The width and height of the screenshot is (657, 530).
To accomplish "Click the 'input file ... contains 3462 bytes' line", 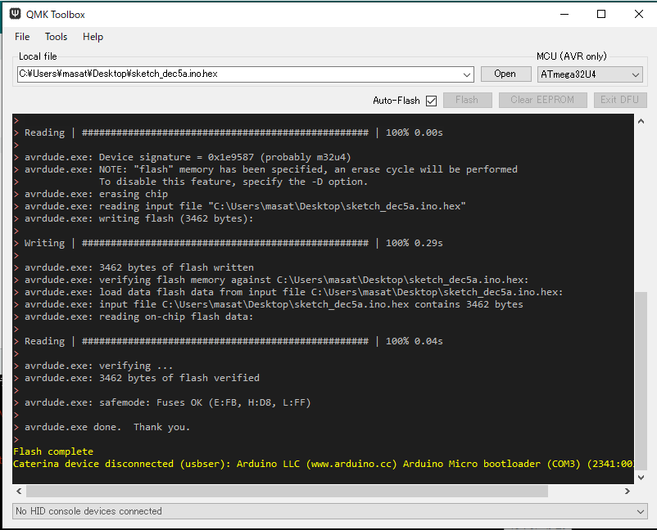I will tap(274, 304).
